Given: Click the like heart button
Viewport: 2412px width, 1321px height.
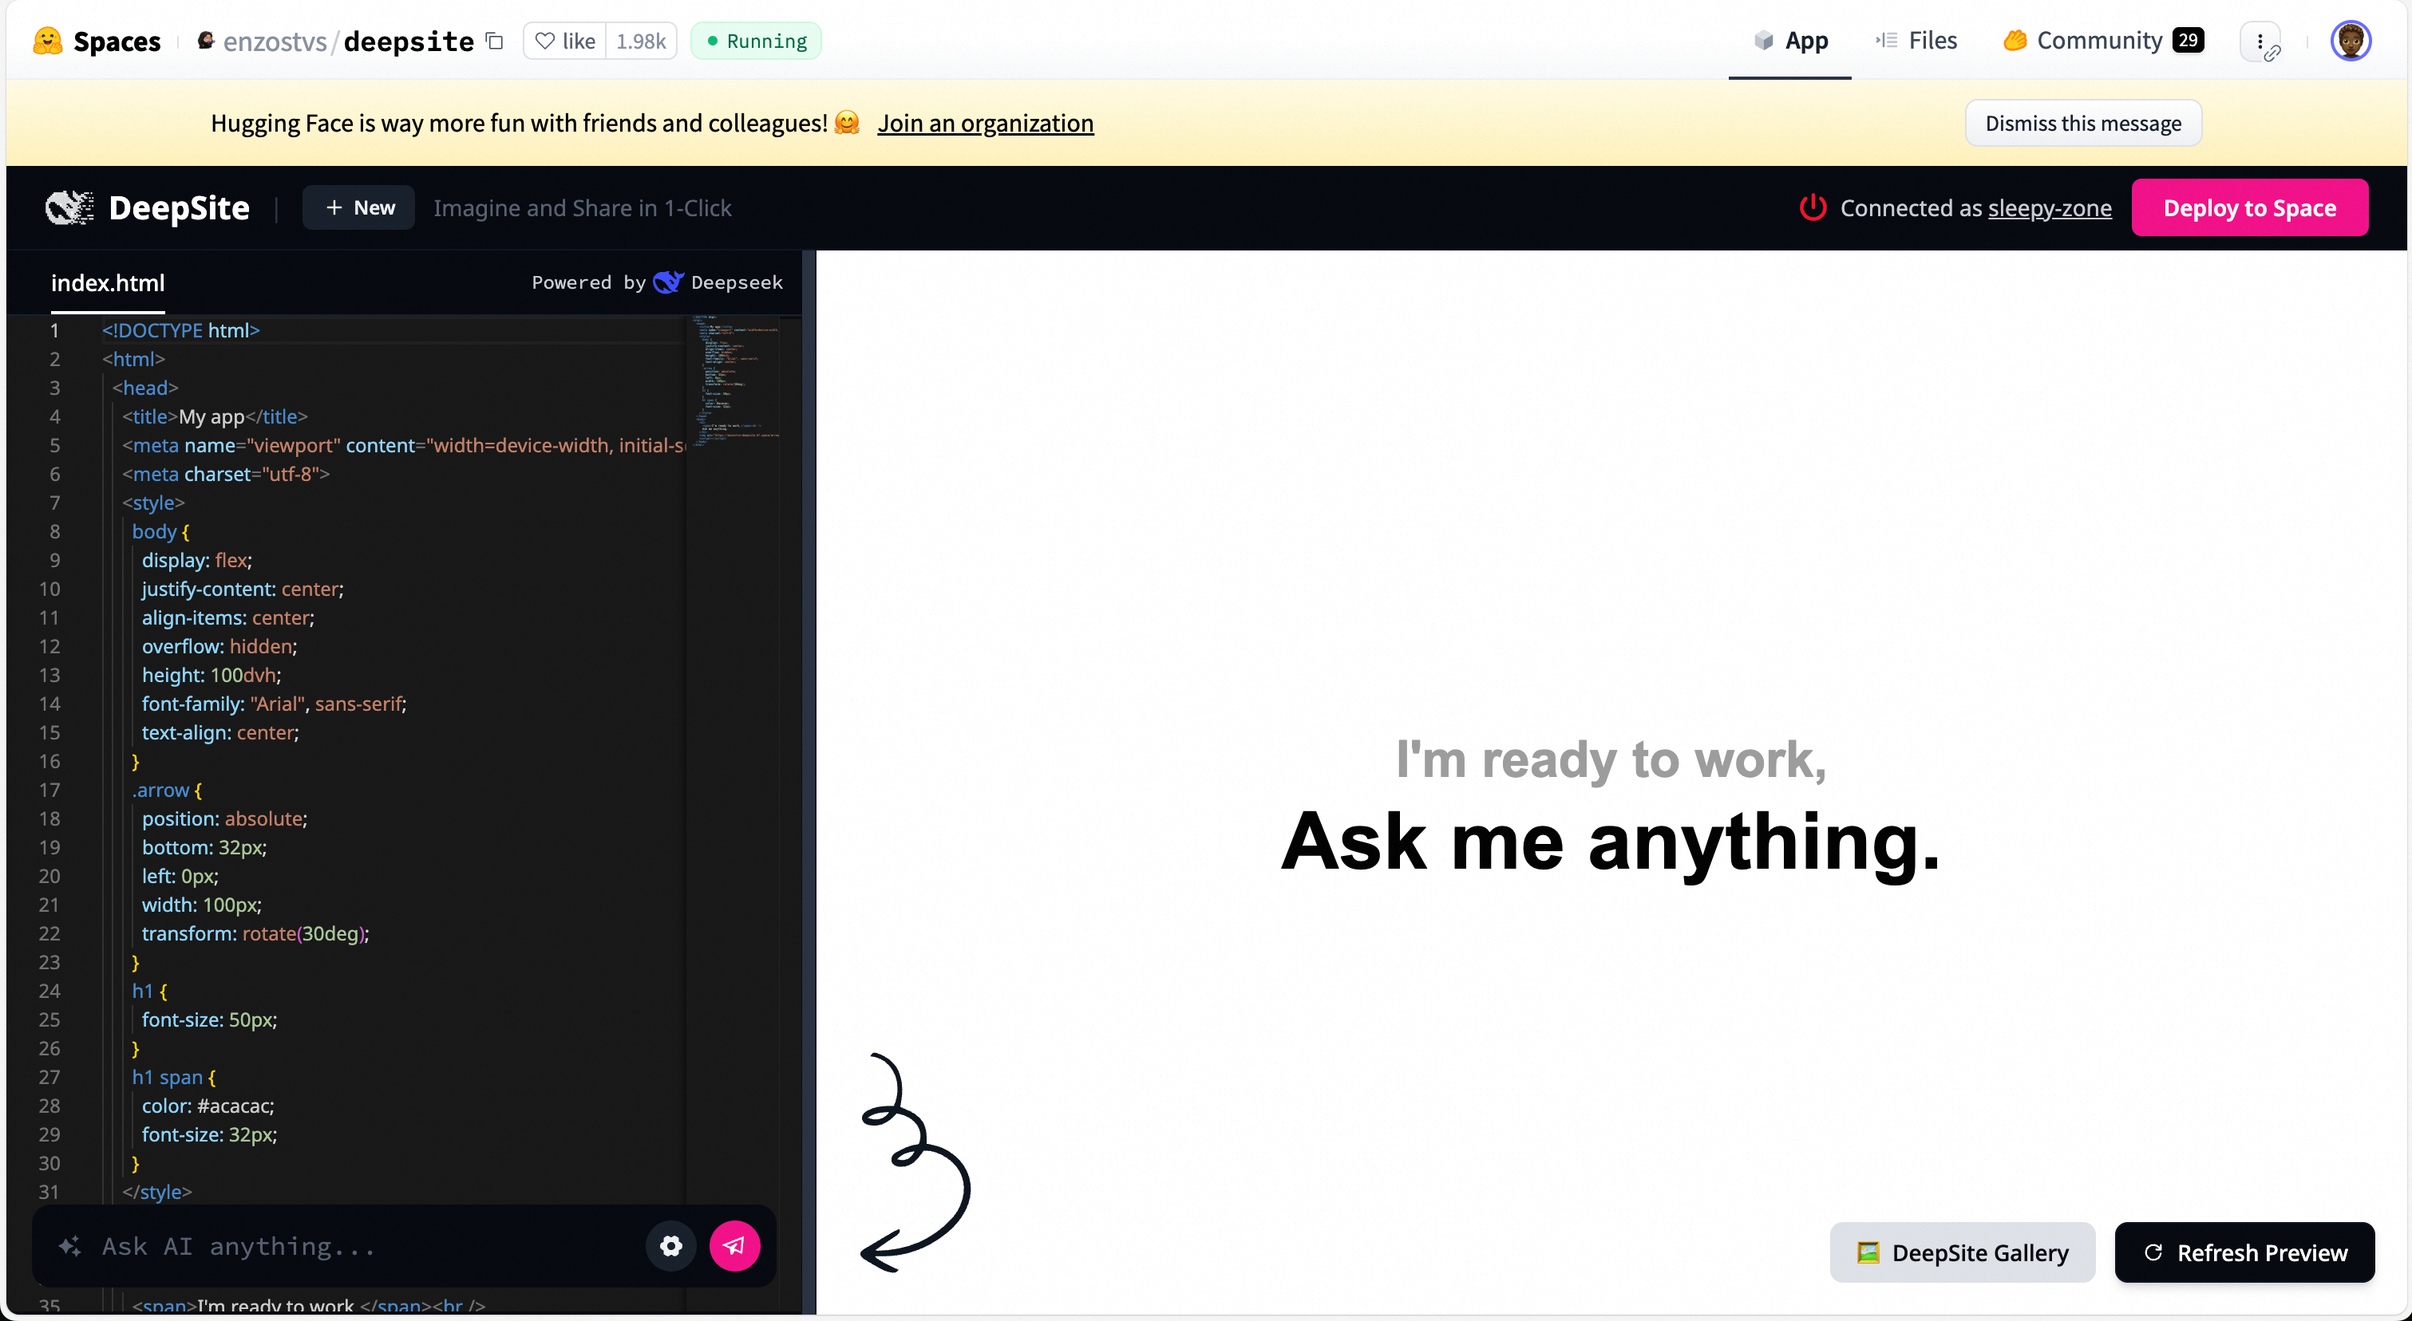Looking at the screenshot, I should pos(564,41).
